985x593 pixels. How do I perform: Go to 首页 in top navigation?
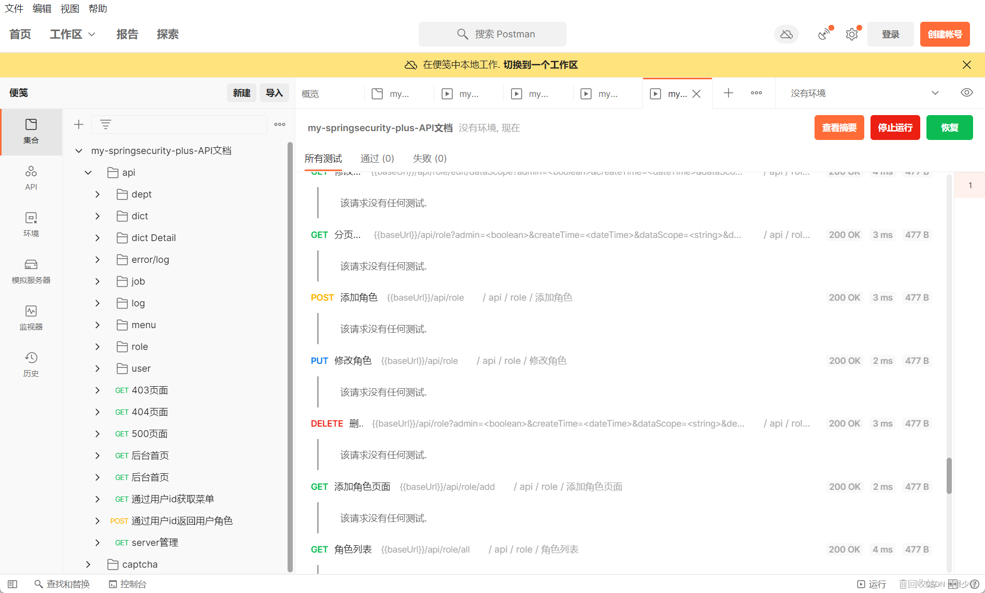[20, 34]
